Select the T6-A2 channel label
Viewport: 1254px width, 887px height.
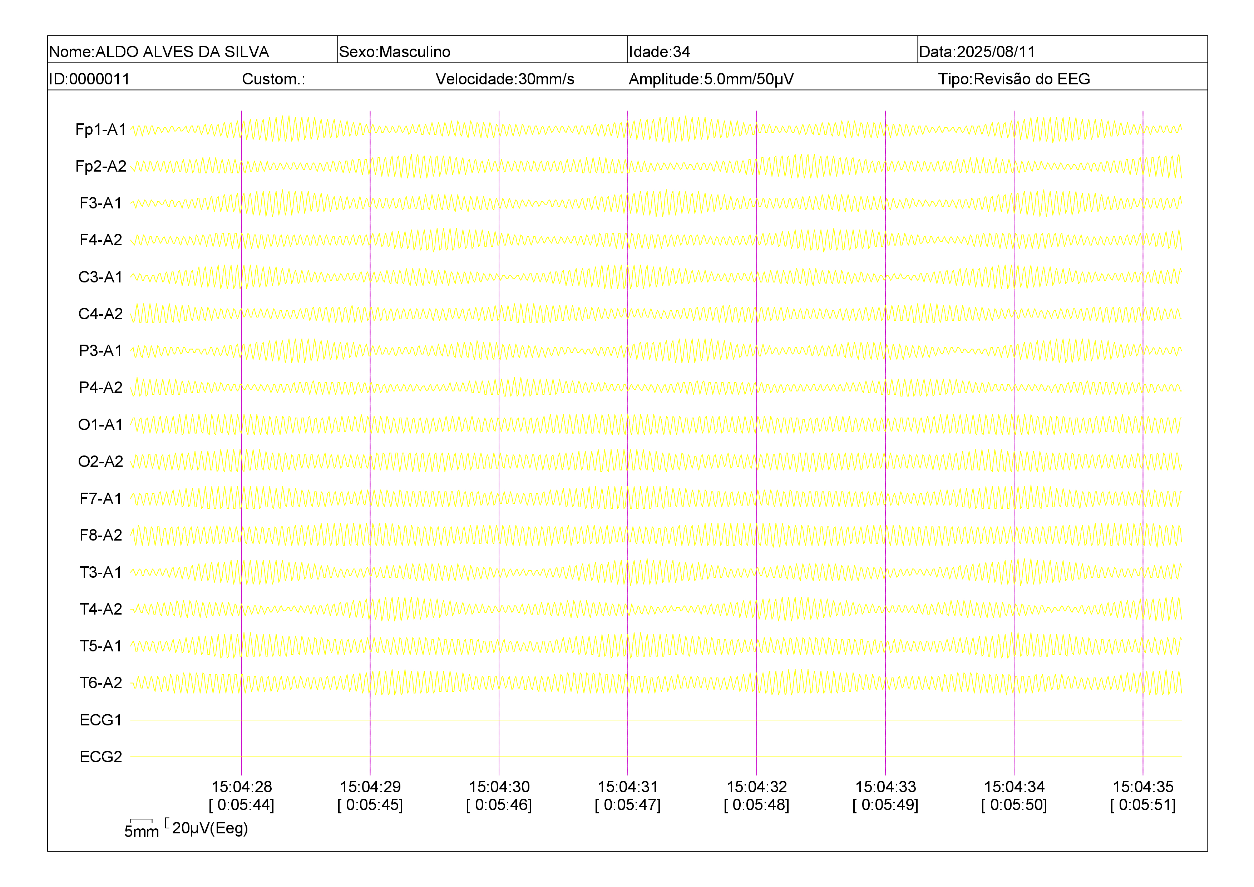tap(100, 683)
